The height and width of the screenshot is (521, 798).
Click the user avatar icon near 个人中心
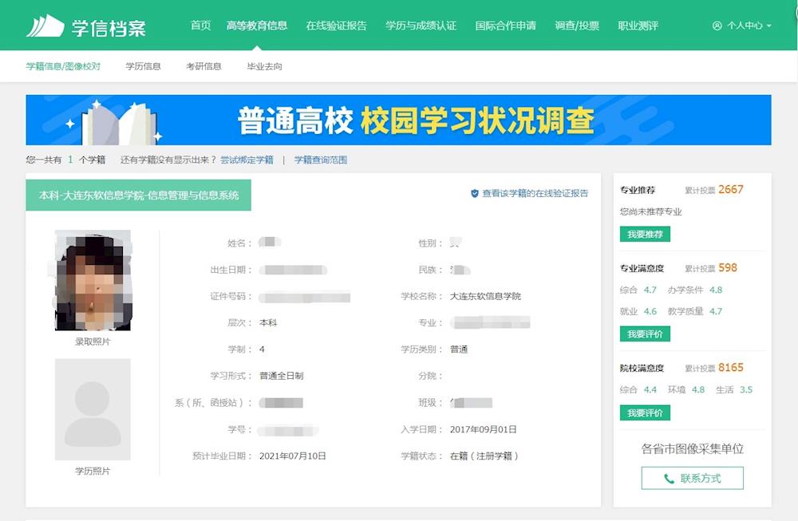717,26
